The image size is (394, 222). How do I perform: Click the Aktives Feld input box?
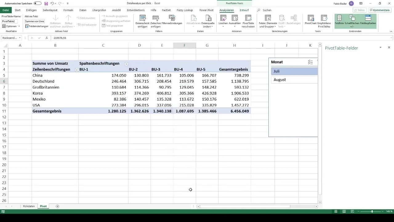34,21
